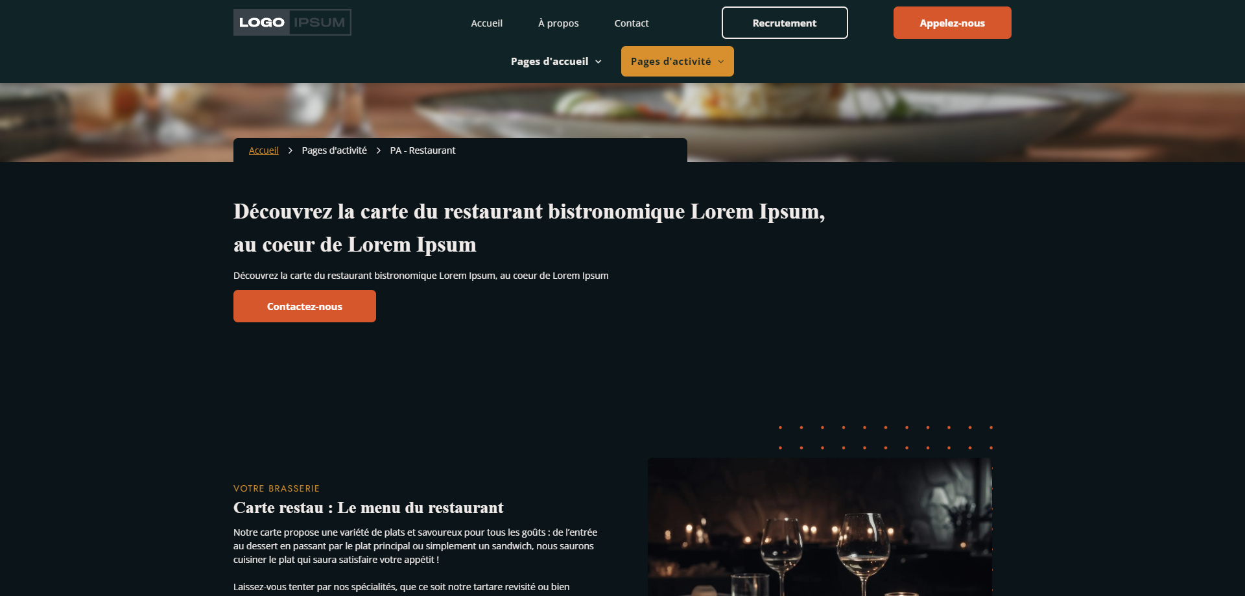
Task: Expand the Pages d'accueil dropdown menu
Action: tap(556, 62)
